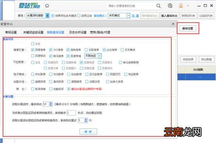Select the 指数查询设置 tab
216x143 pixels.
click(x=55, y=32)
